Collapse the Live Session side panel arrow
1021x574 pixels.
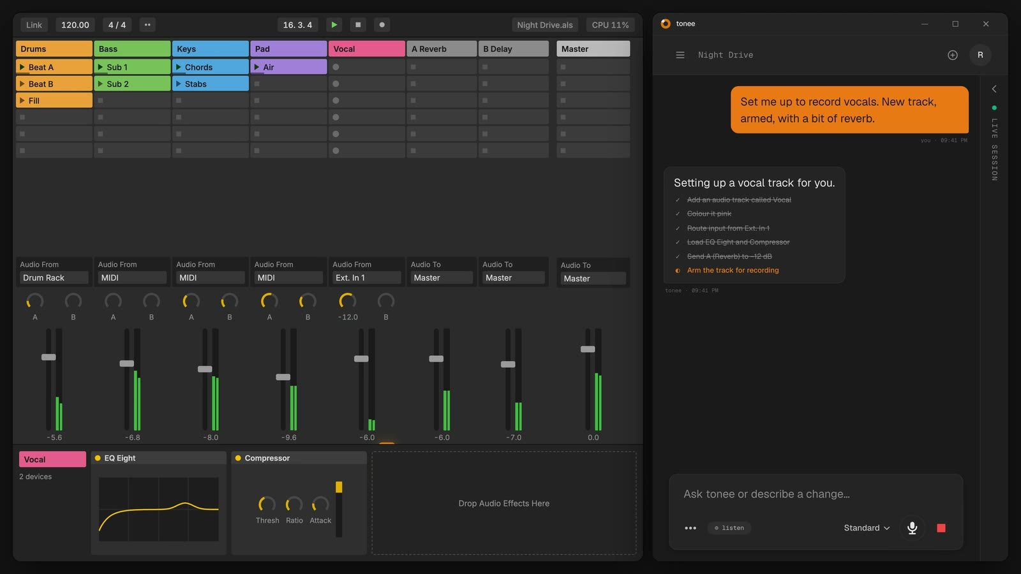coord(994,89)
